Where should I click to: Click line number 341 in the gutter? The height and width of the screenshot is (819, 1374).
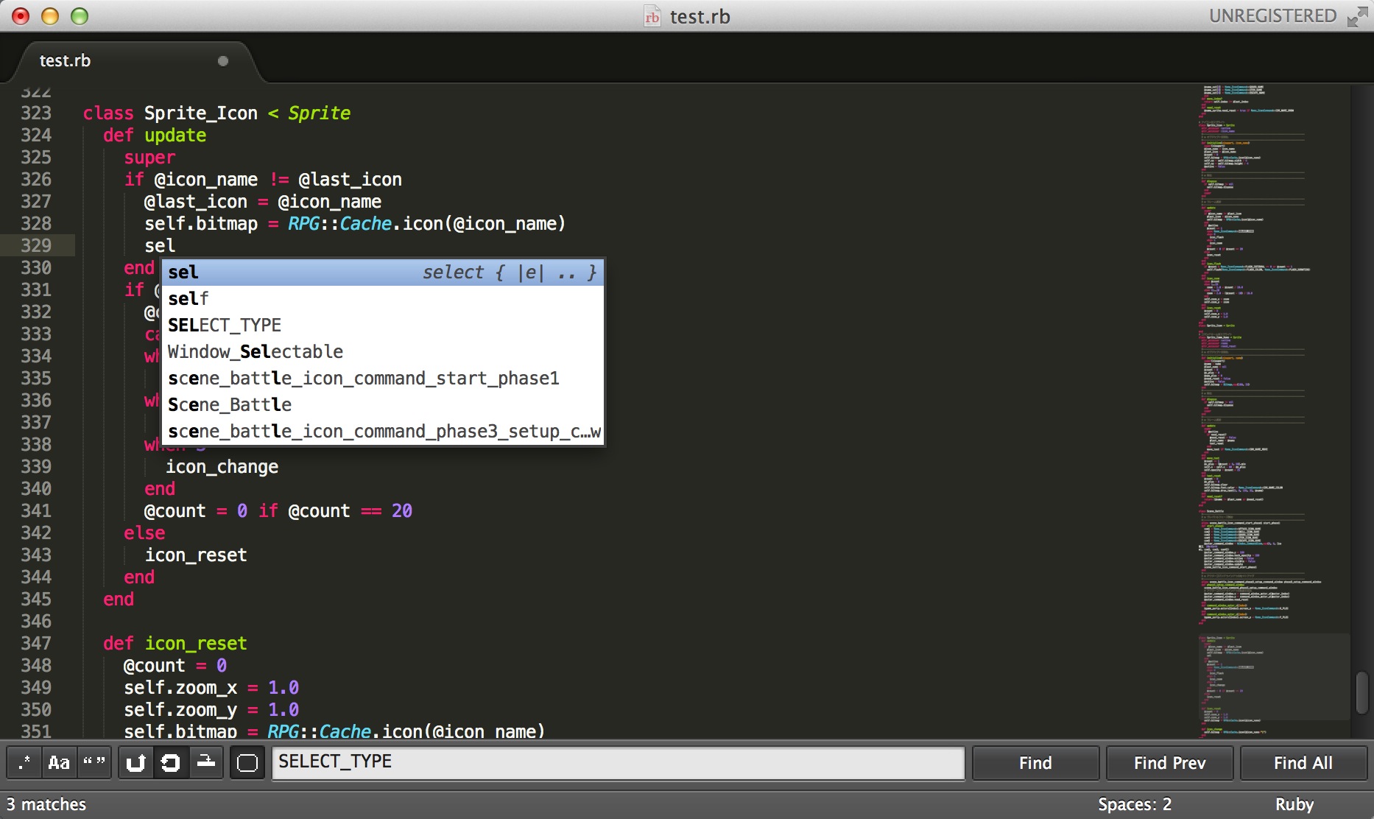[x=36, y=510]
